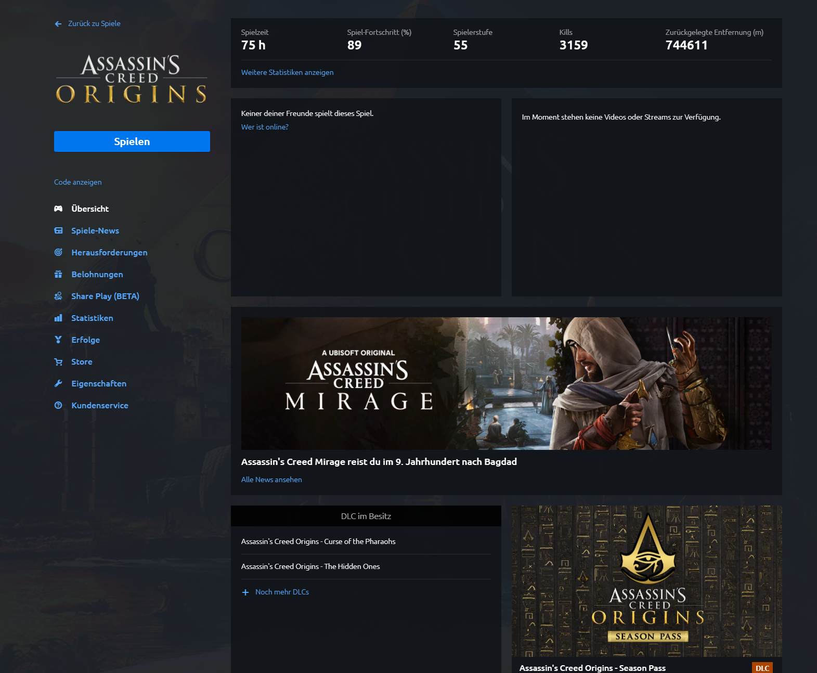Screen dimensions: 817x673
Task: Click the Spiel-Fortschritt value 89
Action: [x=354, y=45]
